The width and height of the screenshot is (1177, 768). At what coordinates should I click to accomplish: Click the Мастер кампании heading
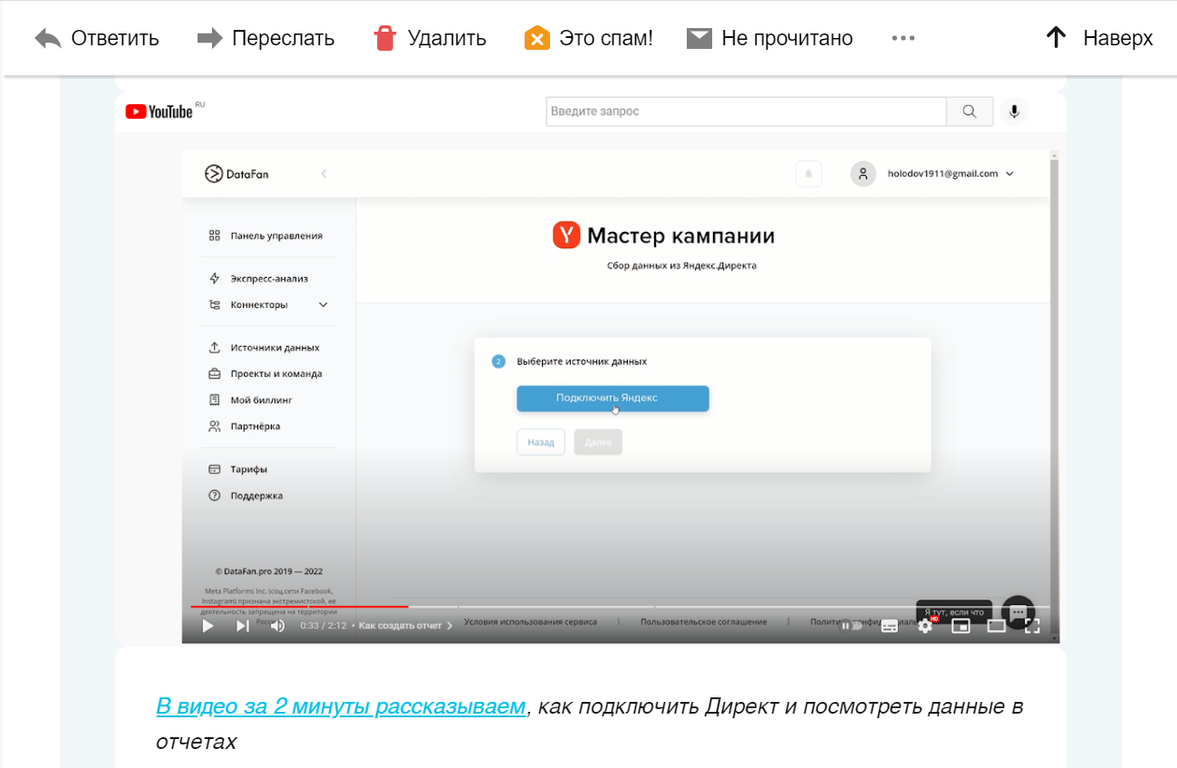(x=680, y=236)
